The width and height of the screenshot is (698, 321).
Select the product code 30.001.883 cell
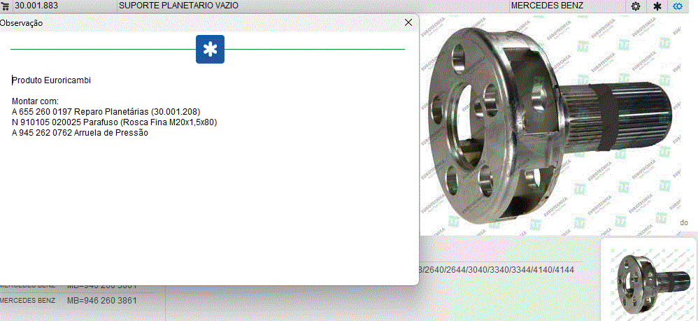[x=36, y=6]
